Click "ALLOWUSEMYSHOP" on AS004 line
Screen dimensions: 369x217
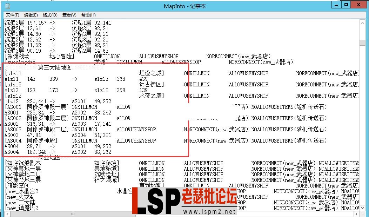point(136,141)
